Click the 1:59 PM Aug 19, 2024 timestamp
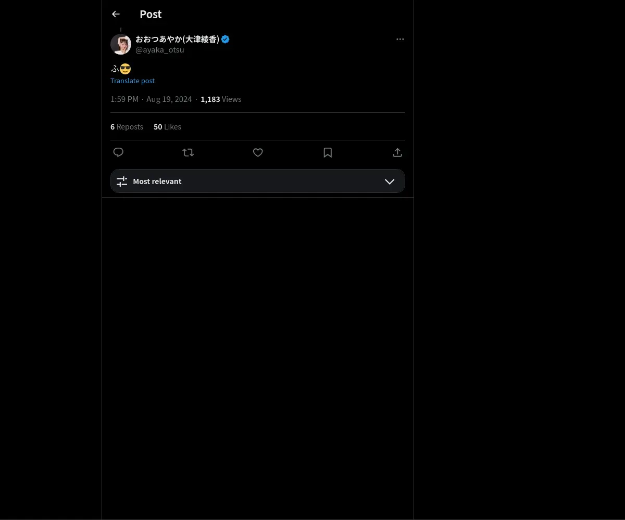625x520 pixels. point(151,99)
